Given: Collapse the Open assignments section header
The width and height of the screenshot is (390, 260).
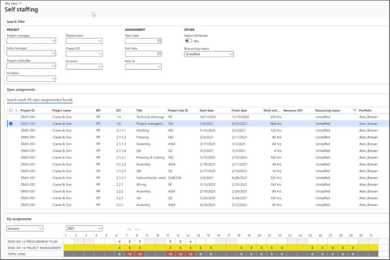Looking at the screenshot, I should point(20,90).
